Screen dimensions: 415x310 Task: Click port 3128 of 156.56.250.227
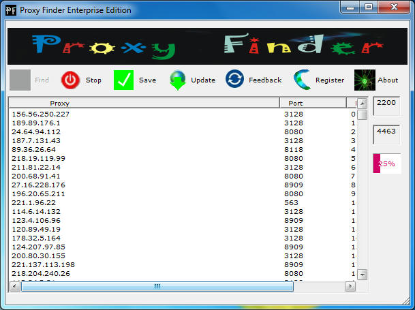pyautogui.click(x=294, y=114)
